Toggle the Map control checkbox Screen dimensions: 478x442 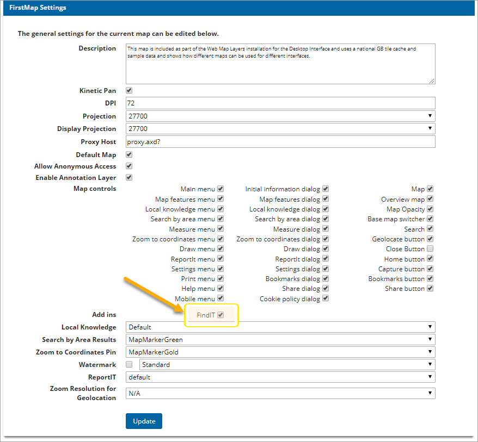point(430,189)
